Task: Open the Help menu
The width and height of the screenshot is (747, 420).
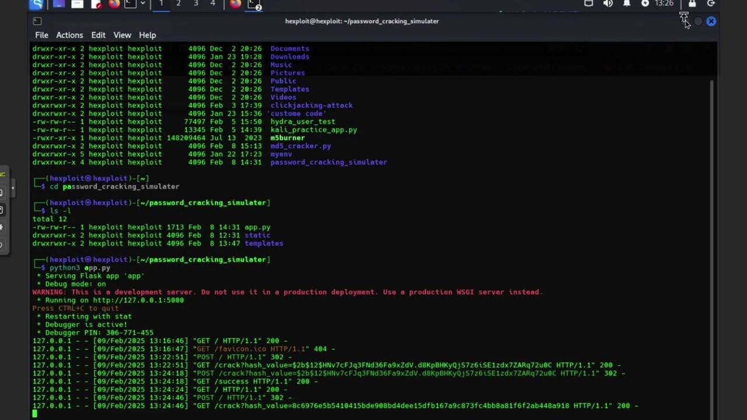Action: 147,35
